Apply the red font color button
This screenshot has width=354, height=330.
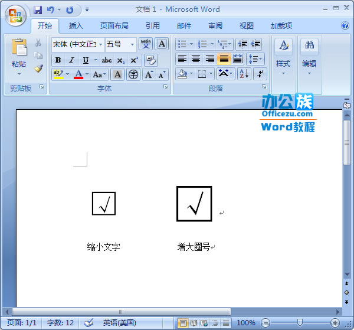tap(78, 74)
